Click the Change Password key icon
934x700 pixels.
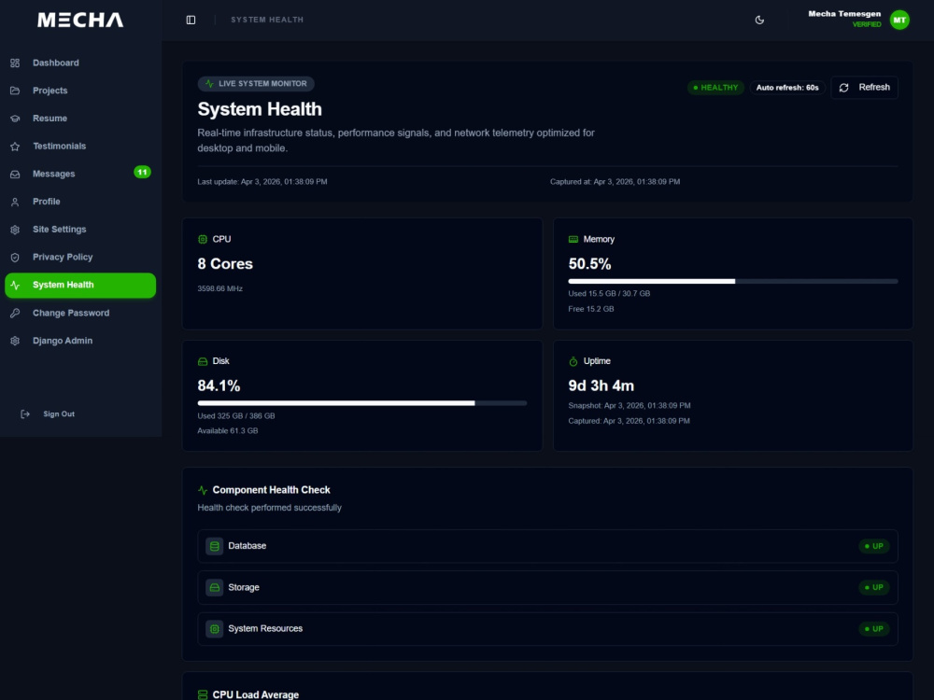(x=15, y=313)
